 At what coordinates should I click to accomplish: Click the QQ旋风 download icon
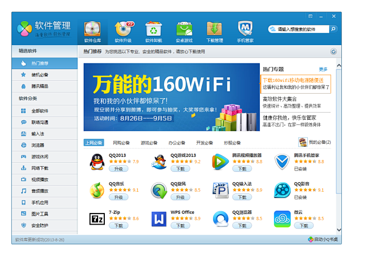point(159,191)
